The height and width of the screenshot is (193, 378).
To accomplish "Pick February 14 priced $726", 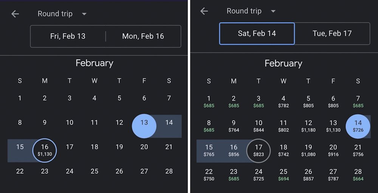I will 358,126.
